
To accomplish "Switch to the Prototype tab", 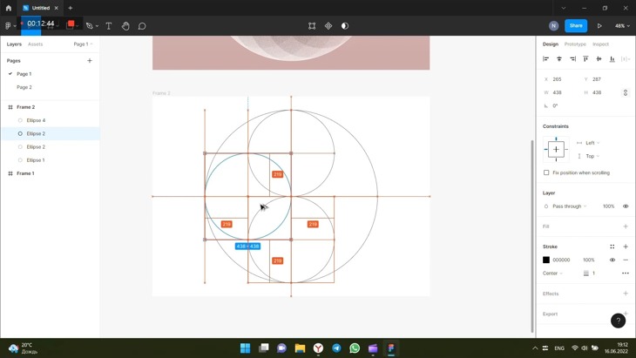I will pyautogui.click(x=575, y=44).
